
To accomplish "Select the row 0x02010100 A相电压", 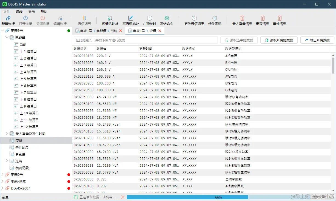I will pos(202,56).
